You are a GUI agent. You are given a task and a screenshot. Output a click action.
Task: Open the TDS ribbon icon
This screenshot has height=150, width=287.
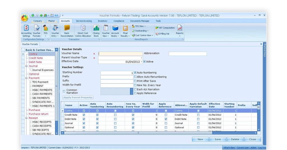coord(46,31)
